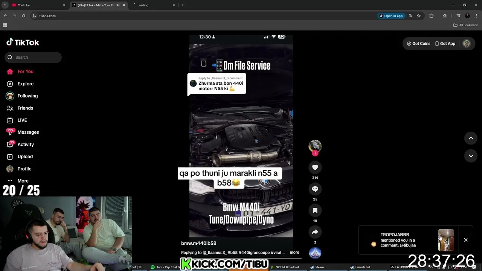View site information icon in address bar

point(34,16)
